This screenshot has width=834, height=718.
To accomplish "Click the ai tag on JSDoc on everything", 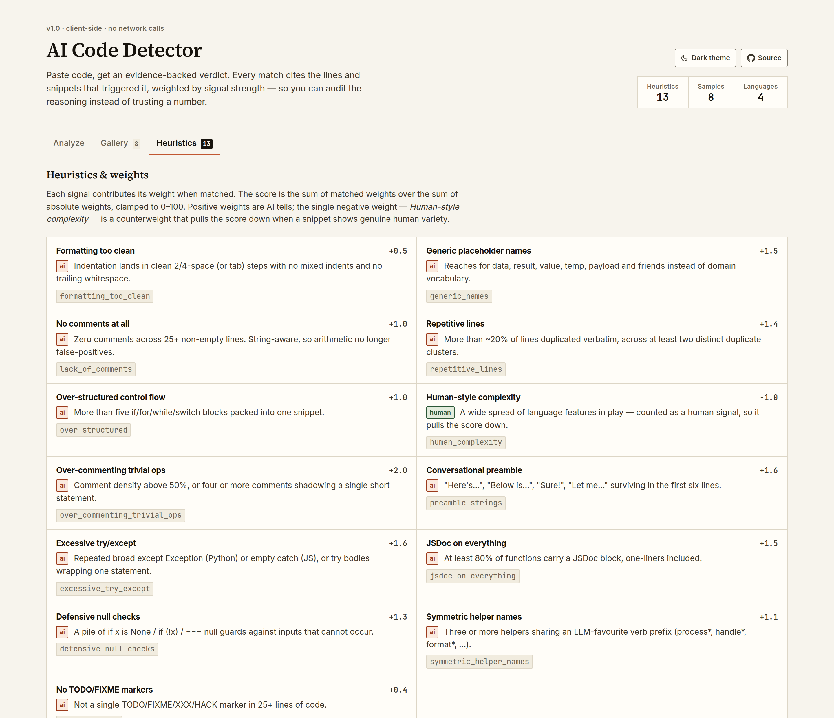I will click(432, 558).
